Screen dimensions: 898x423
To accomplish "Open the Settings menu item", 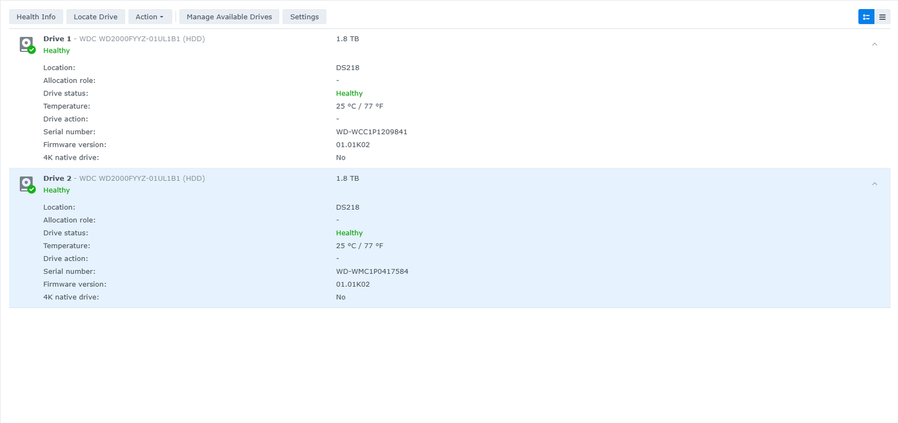I will 304,16.
